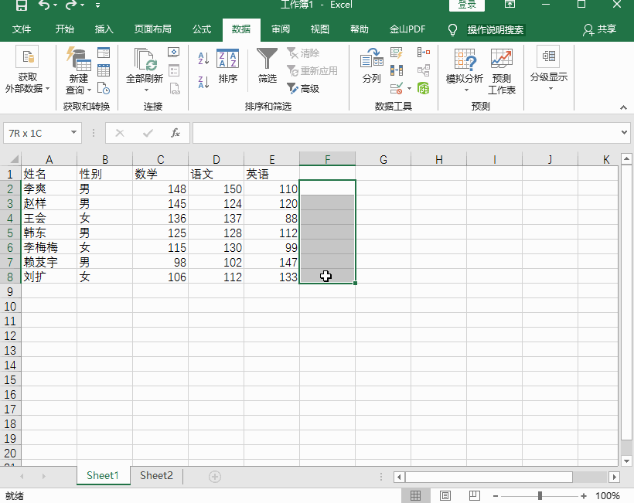
Task: Click the From Table icon
Action: 104,70
